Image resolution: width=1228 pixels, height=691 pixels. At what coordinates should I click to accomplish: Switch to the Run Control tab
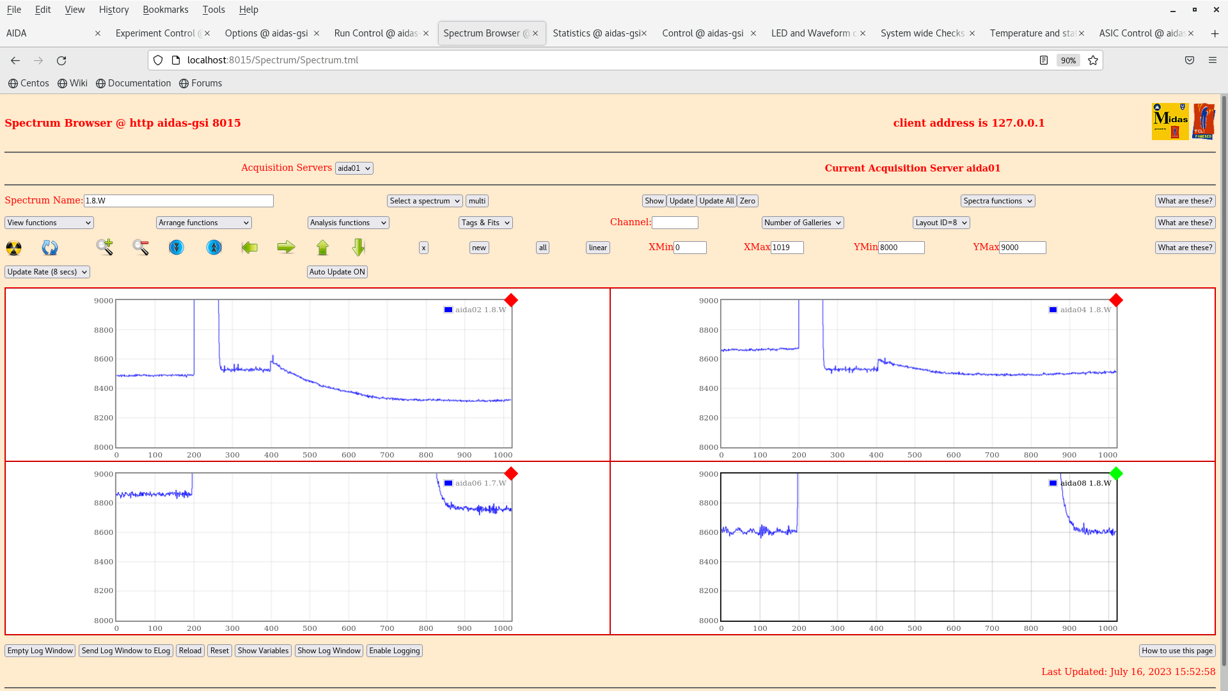[375, 33]
